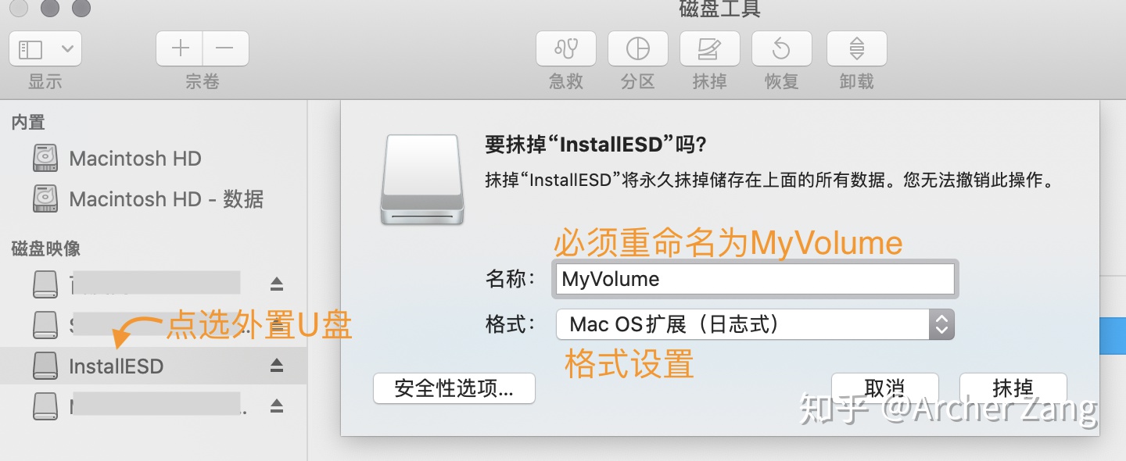
Task: Click the 恢复 (Restore) toolbar icon
Action: click(781, 48)
